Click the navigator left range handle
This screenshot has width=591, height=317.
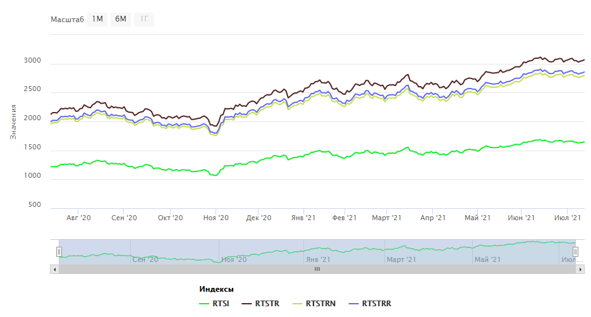tap(59, 252)
